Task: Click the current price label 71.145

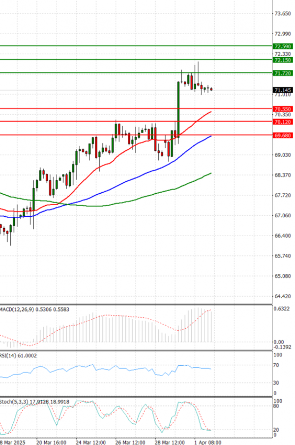Action: (x=283, y=90)
